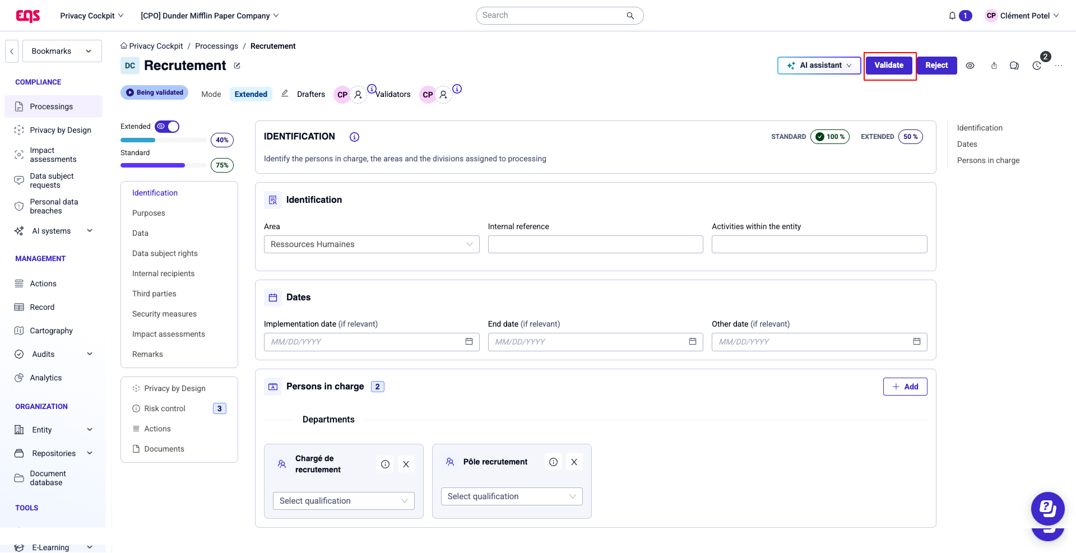
Task: Remove Chargé de recrutement department
Action: point(406,464)
